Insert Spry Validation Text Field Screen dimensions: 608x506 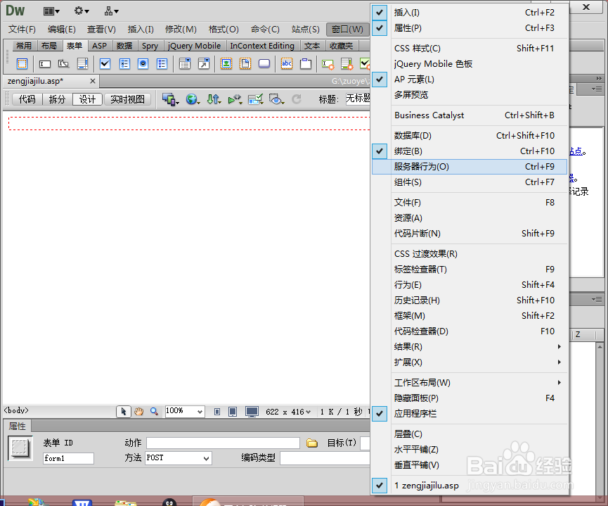[x=328, y=64]
